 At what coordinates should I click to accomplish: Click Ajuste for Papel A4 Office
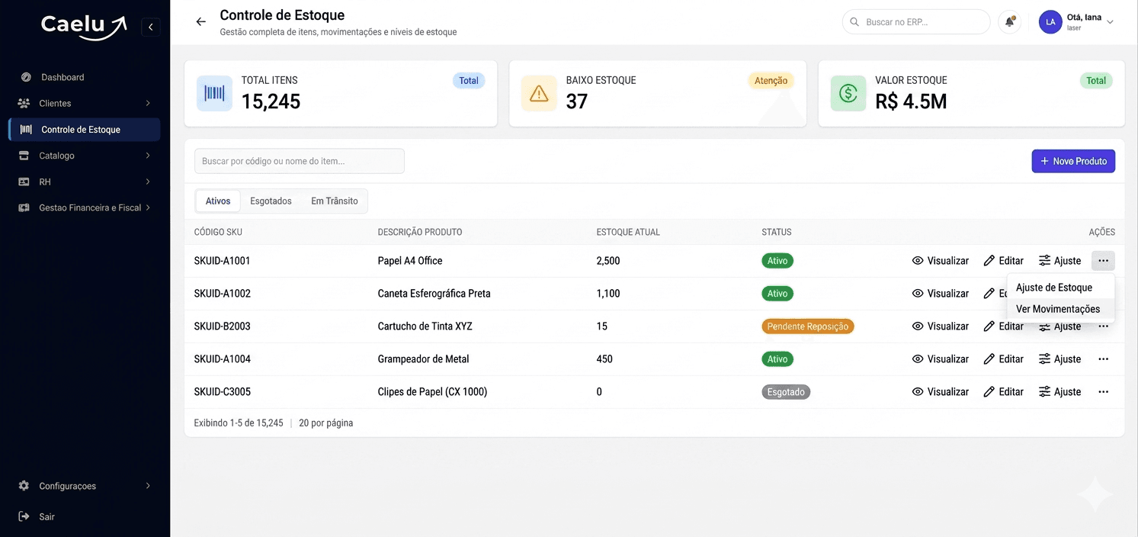(1059, 261)
